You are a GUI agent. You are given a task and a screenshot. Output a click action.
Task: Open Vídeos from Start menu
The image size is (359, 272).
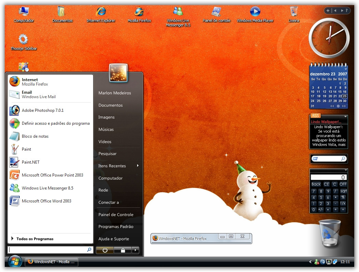tap(105, 141)
